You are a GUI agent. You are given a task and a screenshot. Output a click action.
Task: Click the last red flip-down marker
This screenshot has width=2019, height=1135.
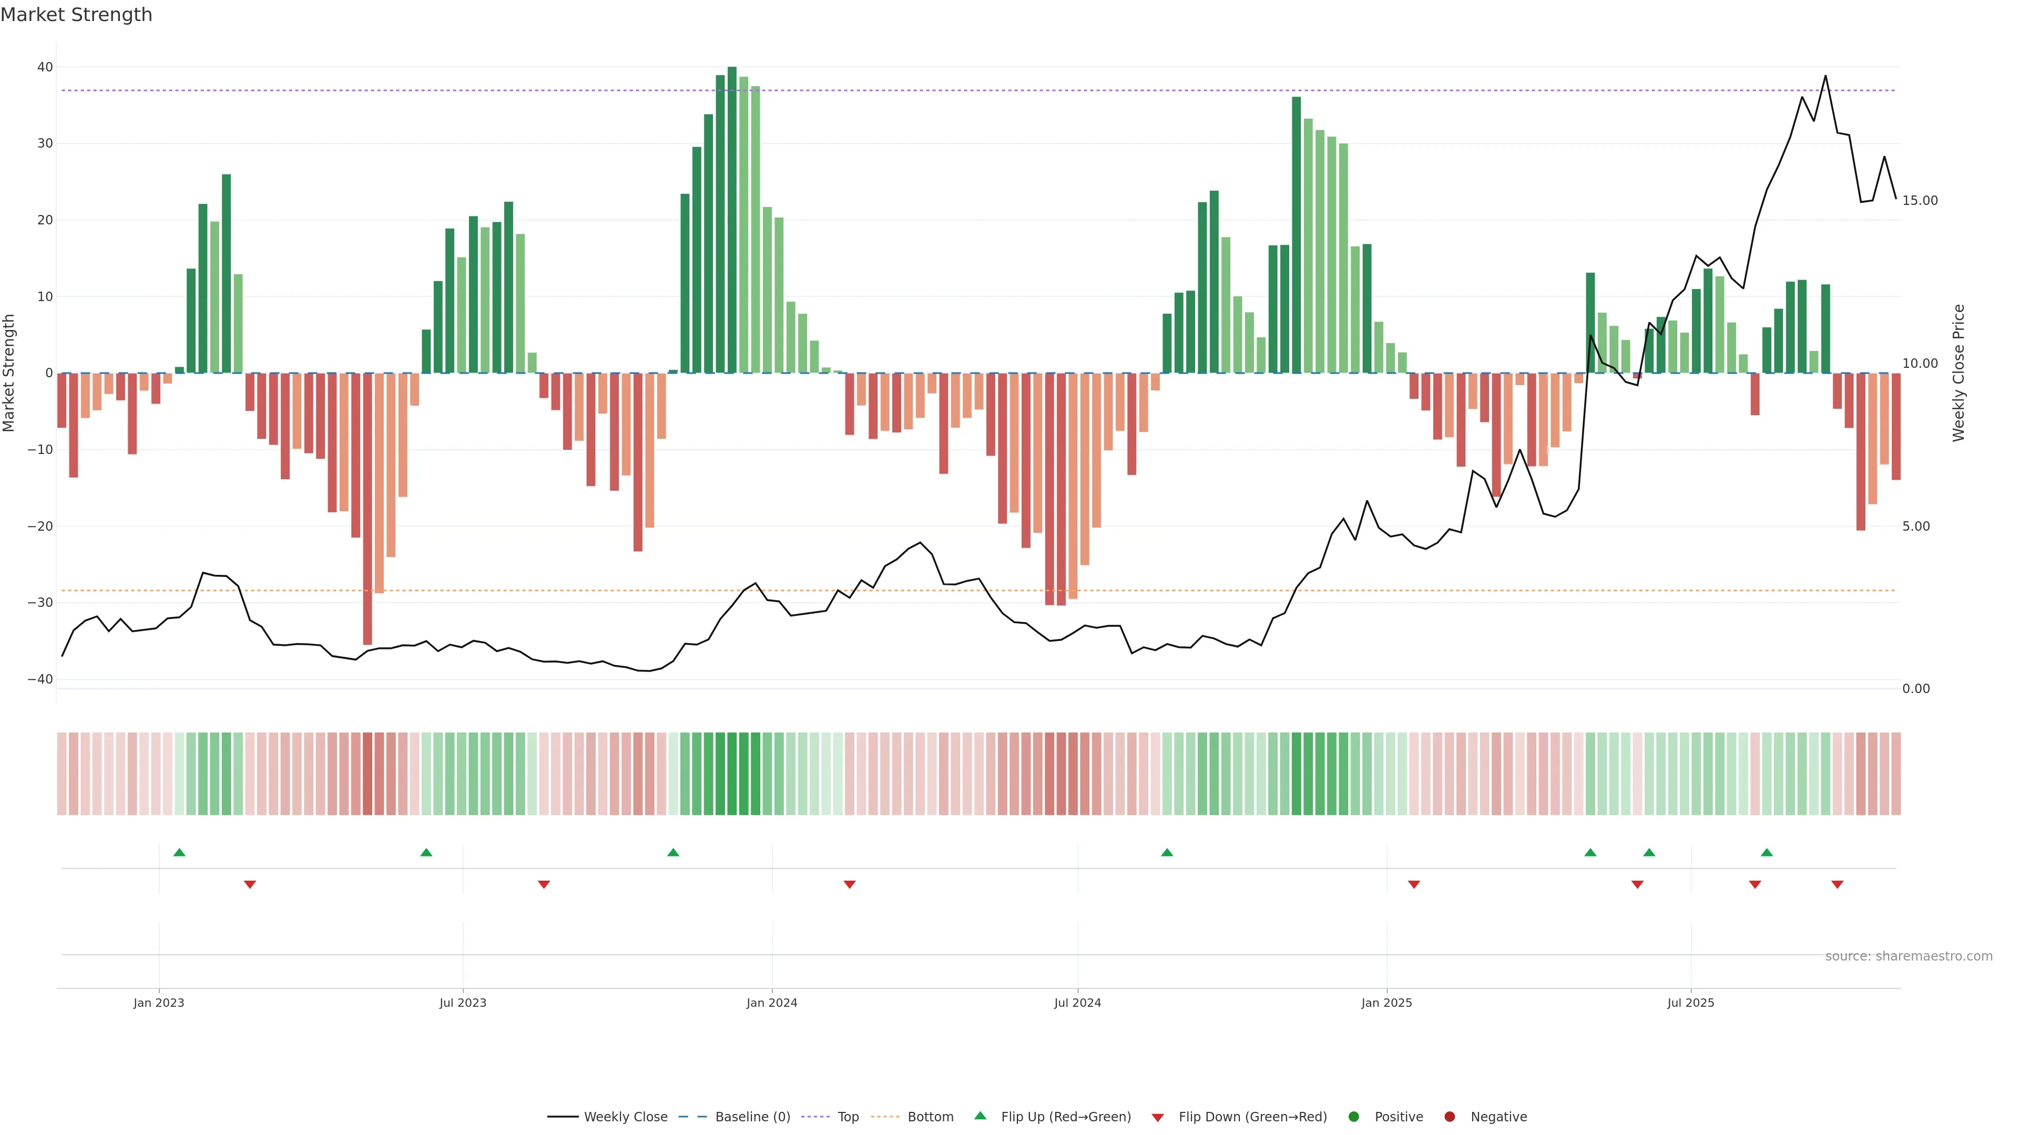tap(1837, 884)
